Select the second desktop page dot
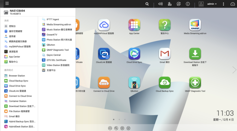 (119, 119)
